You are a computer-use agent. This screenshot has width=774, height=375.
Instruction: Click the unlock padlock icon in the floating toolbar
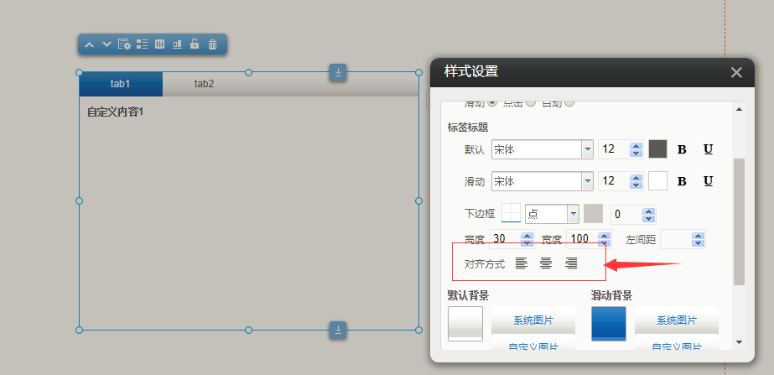tap(195, 44)
